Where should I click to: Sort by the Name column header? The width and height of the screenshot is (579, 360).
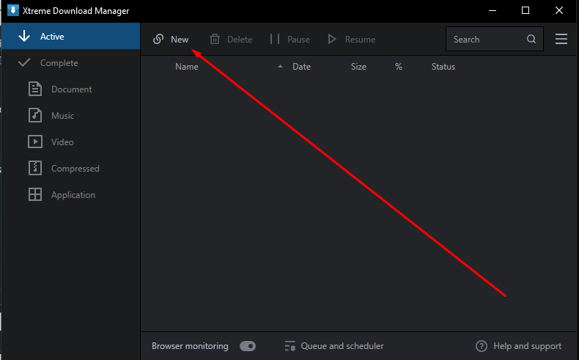click(x=187, y=67)
